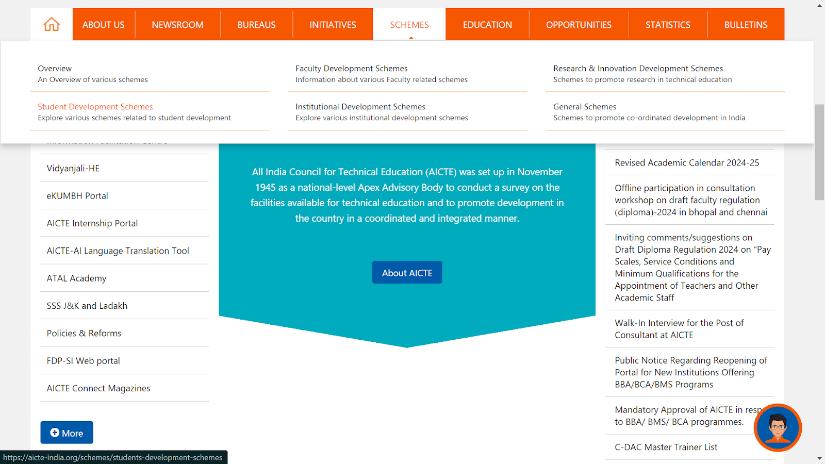Go to the home page icon

pos(52,24)
